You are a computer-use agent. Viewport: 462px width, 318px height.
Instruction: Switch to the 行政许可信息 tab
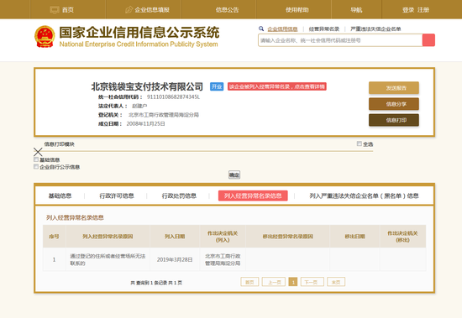pos(117,195)
